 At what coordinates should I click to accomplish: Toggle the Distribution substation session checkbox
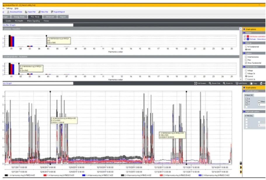tap(245, 36)
